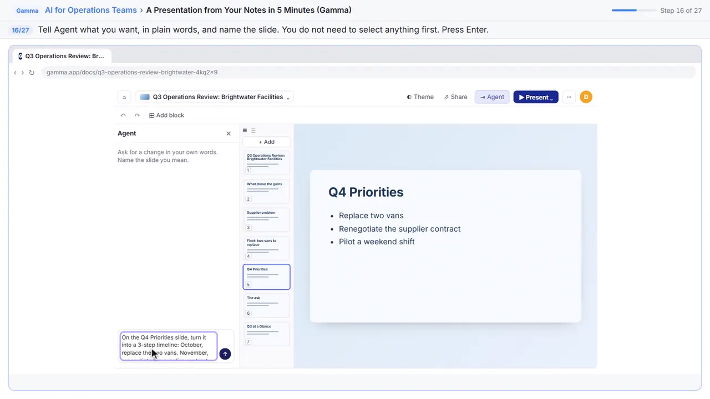Select slide 4 Fleet: two vans thumbnail
This screenshot has width=710, height=399.
tap(266, 248)
